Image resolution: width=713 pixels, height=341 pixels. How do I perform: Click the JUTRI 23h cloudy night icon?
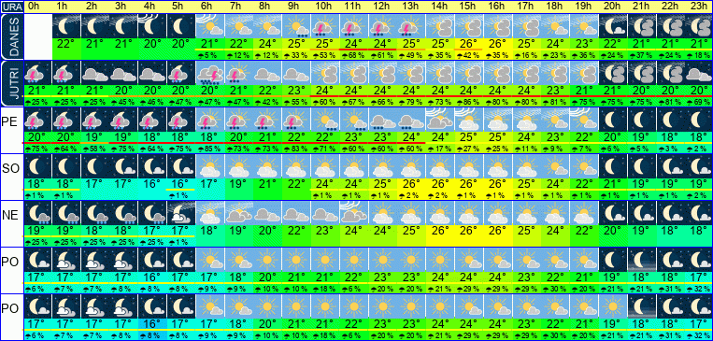(x=697, y=73)
